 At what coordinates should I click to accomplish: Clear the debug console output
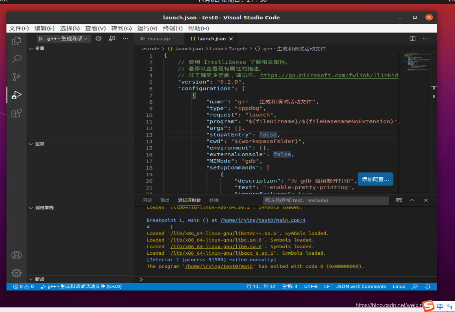coord(399,200)
